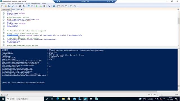Open the Windows Start menu
Viewport: 180px width, 101px height.
click(x=3, y=99)
